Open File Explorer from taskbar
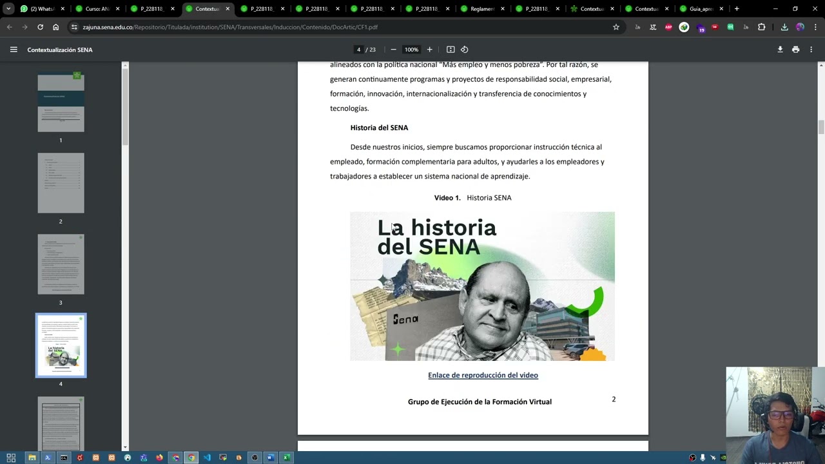825x464 pixels. coord(32,458)
